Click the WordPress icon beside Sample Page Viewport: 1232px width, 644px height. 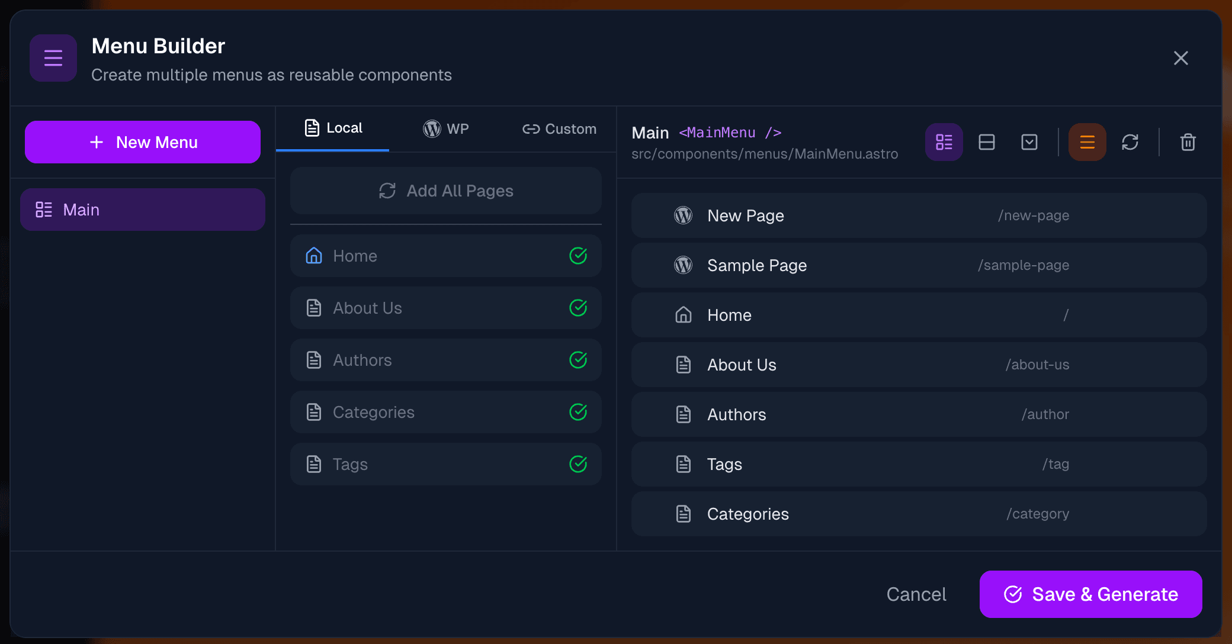click(683, 265)
